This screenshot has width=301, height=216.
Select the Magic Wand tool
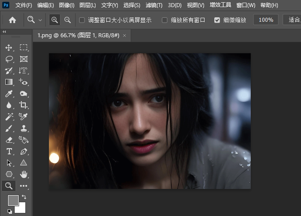(9, 117)
